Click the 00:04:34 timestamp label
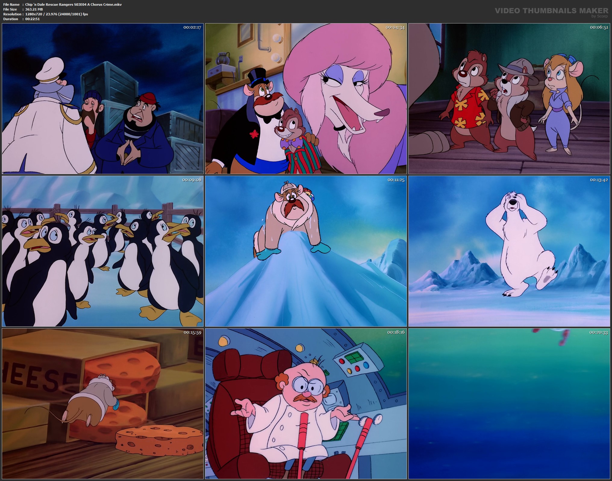612x481 pixels. click(395, 27)
